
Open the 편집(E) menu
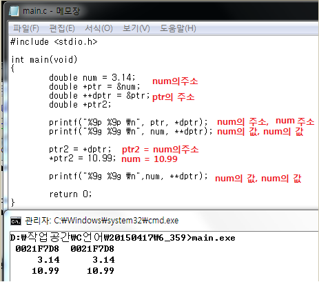click(x=62, y=28)
